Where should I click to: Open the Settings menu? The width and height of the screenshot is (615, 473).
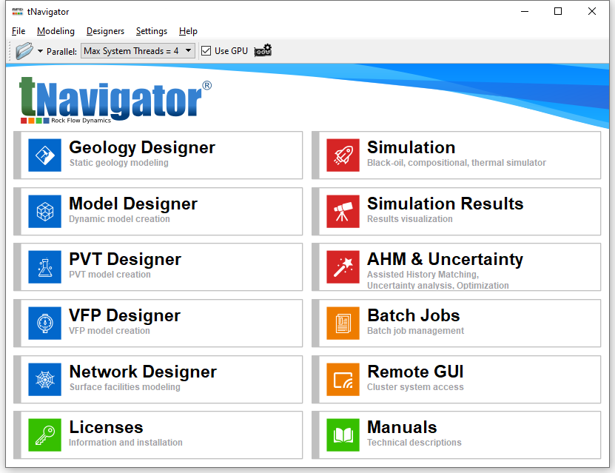coord(152,31)
